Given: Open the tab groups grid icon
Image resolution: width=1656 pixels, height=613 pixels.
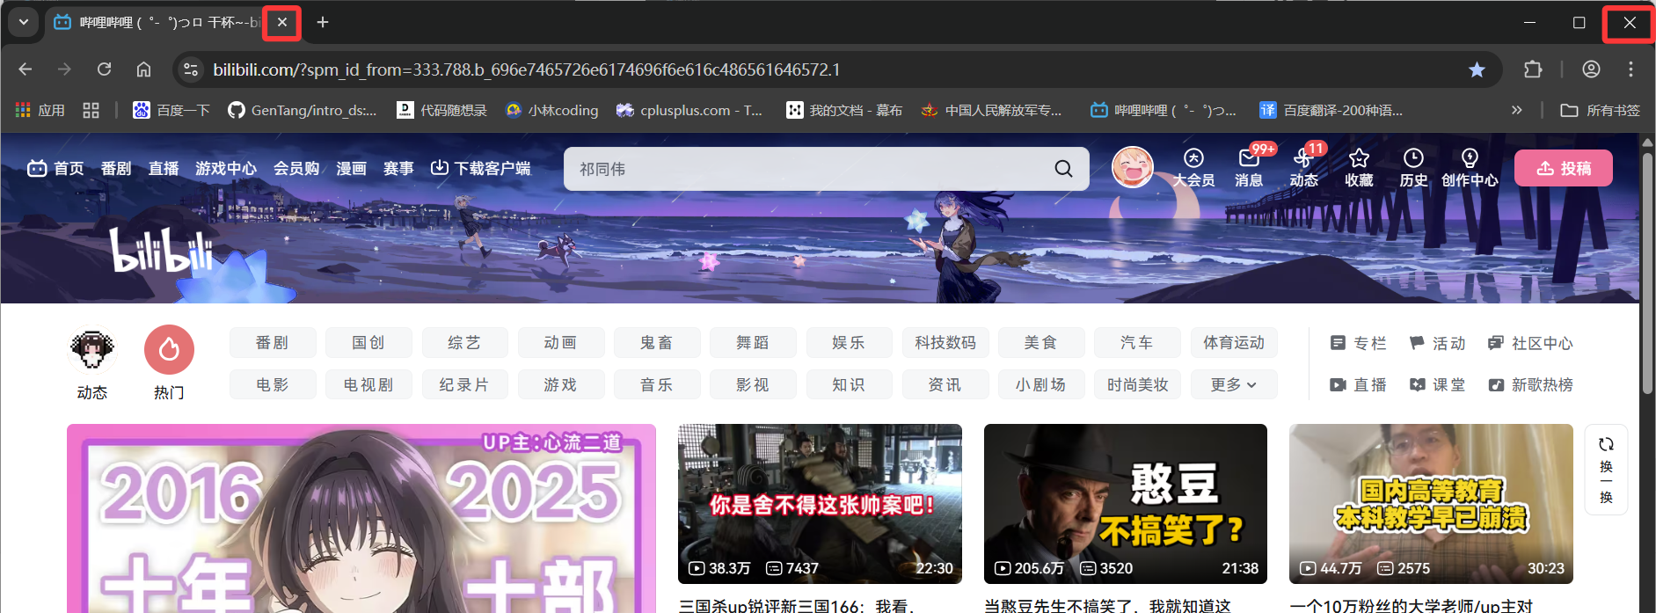Looking at the screenshot, I should pos(91,110).
